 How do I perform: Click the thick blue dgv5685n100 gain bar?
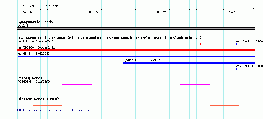(x=189, y=63)
